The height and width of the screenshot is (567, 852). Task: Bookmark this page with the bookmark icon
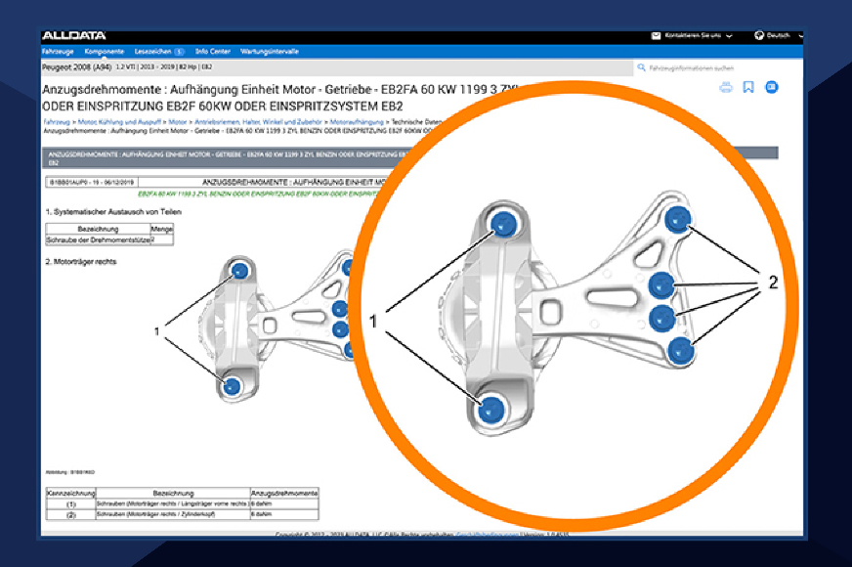748,88
